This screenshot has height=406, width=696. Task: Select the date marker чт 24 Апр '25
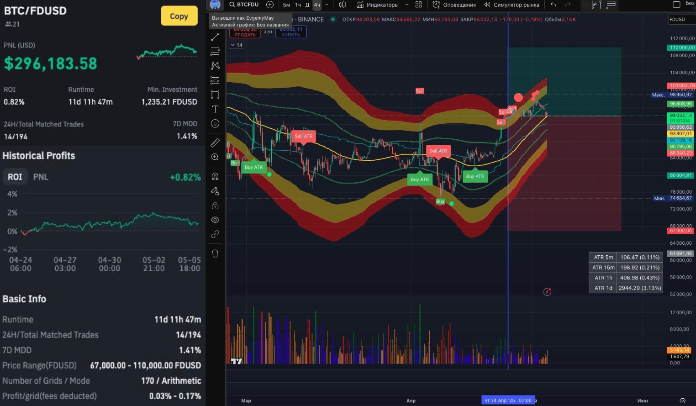click(x=508, y=401)
